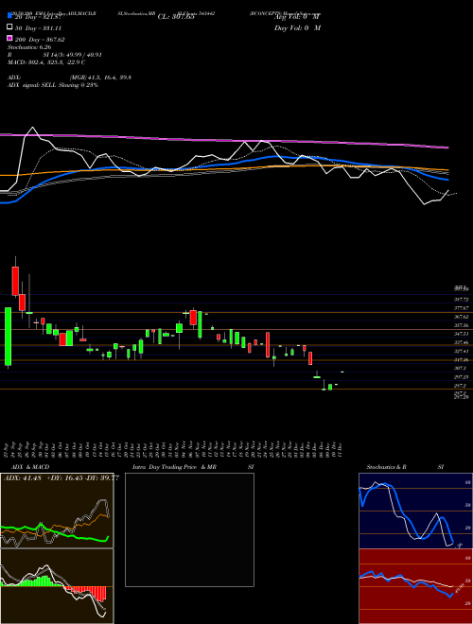Click the red-background RSI chart
The width and height of the screenshot is (473, 624).
[x=415, y=586]
